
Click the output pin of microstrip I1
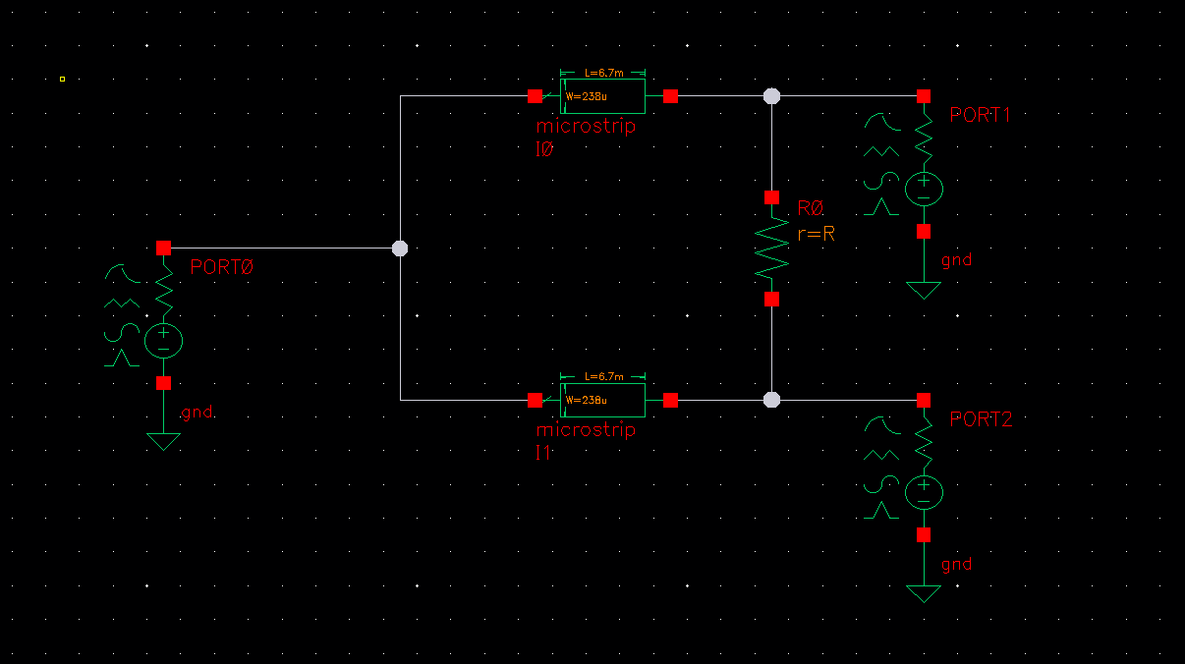[670, 400]
